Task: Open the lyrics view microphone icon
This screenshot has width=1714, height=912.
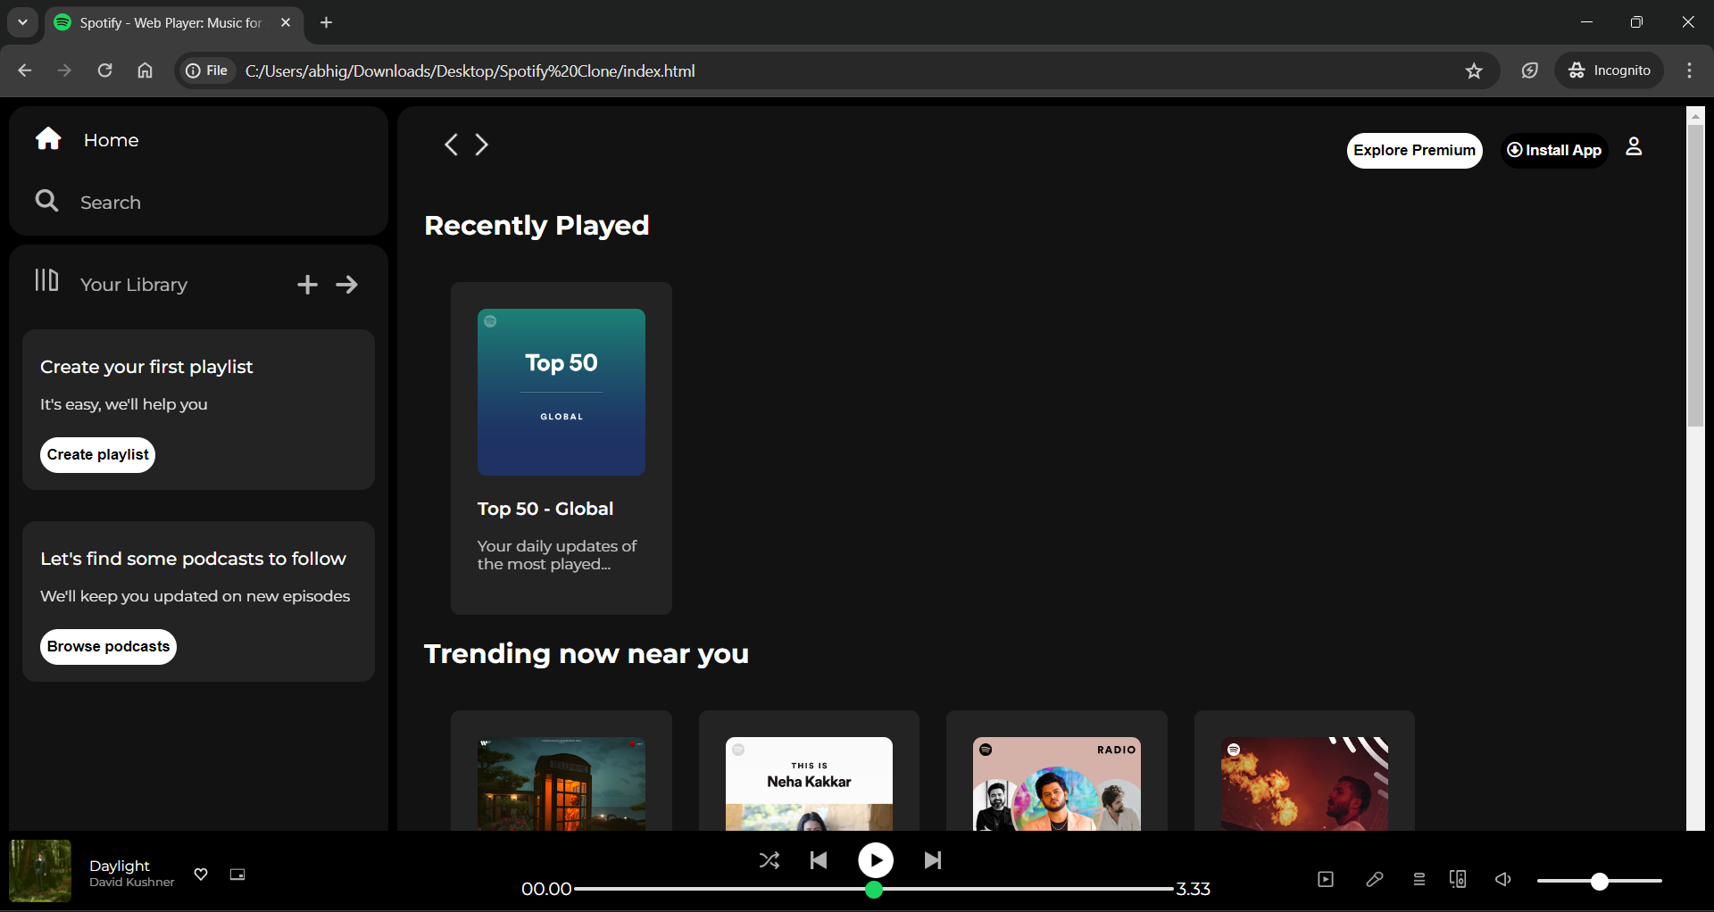Action: tap(1375, 879)
